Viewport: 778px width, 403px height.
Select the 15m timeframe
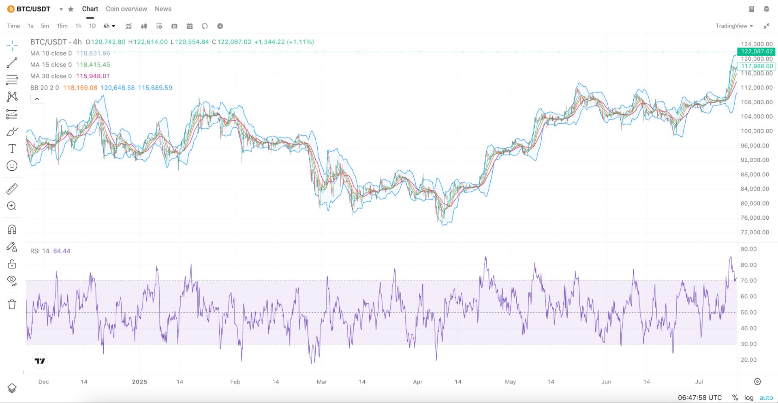62,26
